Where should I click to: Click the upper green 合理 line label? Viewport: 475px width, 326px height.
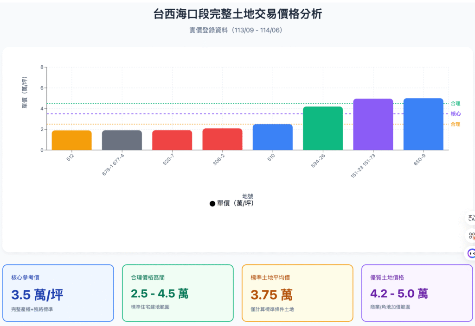(456, 103)
